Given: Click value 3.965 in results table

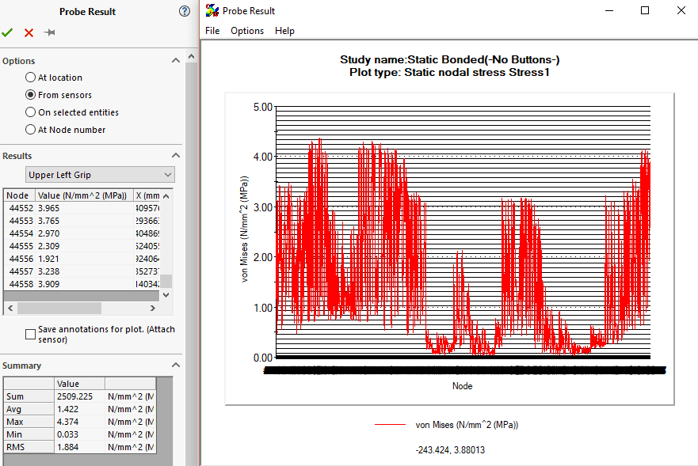Looking at the screenshot, I should [48, 208].
